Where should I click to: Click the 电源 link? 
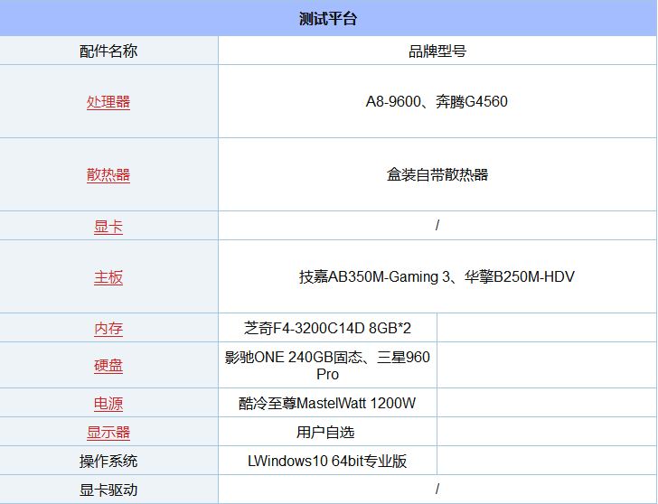[x=108, y=404]
